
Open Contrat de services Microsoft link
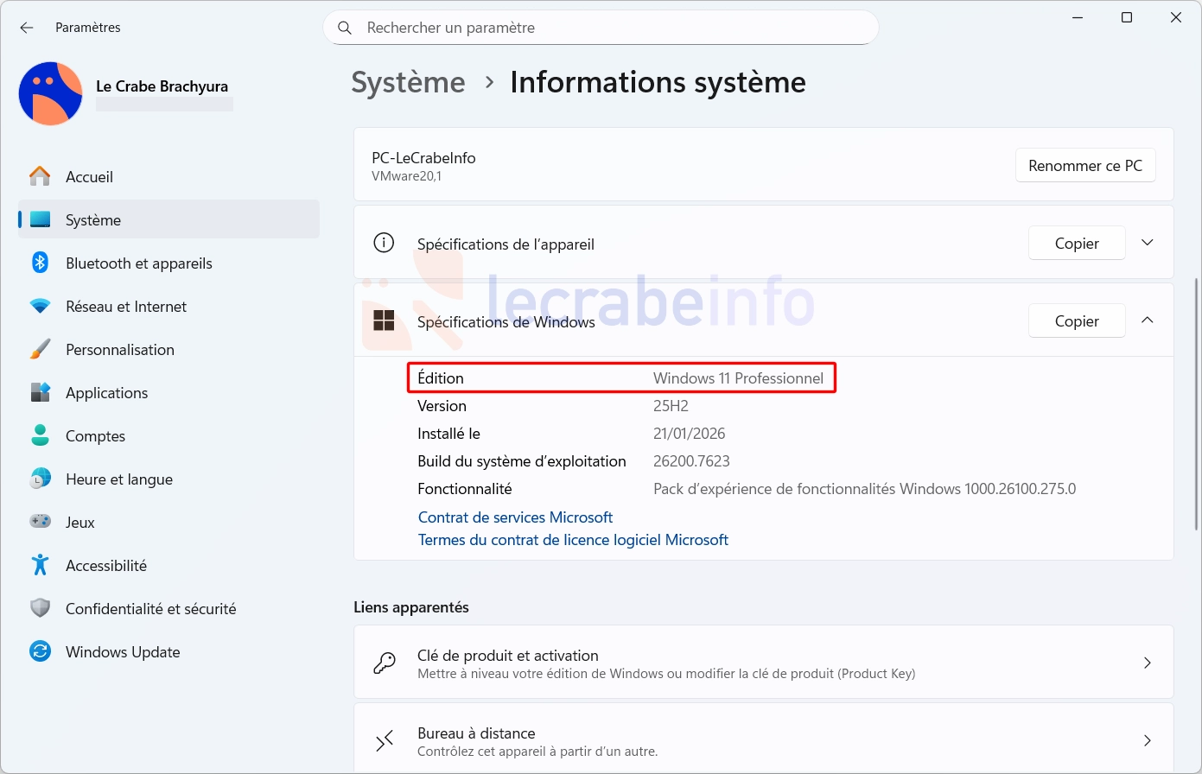coord(515,517)
